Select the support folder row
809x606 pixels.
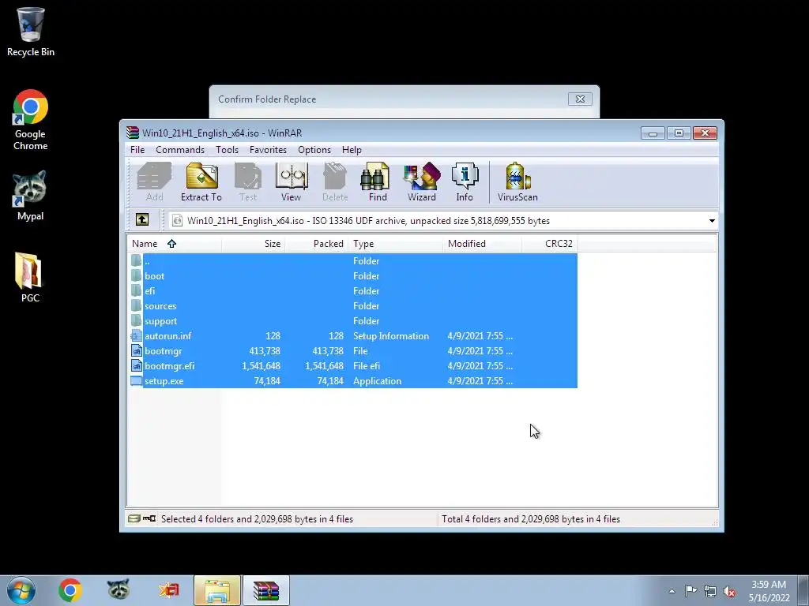pos(353,320)
